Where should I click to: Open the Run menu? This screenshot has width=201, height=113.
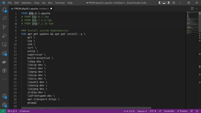coord(50,3)
